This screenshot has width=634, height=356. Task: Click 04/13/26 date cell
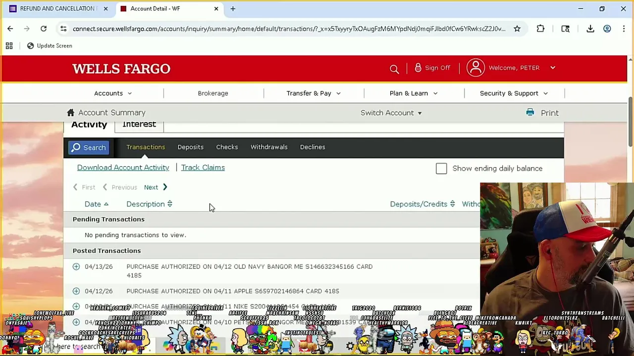tap(99, 267)
